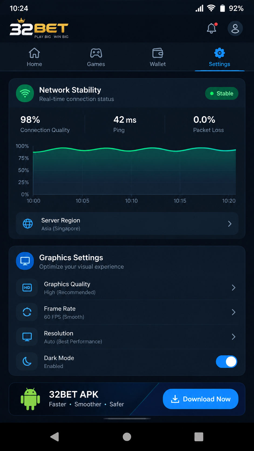Image resolution: width=254 pixels, height=451 pixels.
Task: Open Resolution options via chevron
Action: [233, 337]
